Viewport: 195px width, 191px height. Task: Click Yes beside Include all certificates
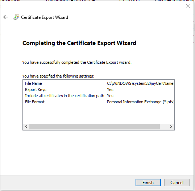(x=110, y=96)
